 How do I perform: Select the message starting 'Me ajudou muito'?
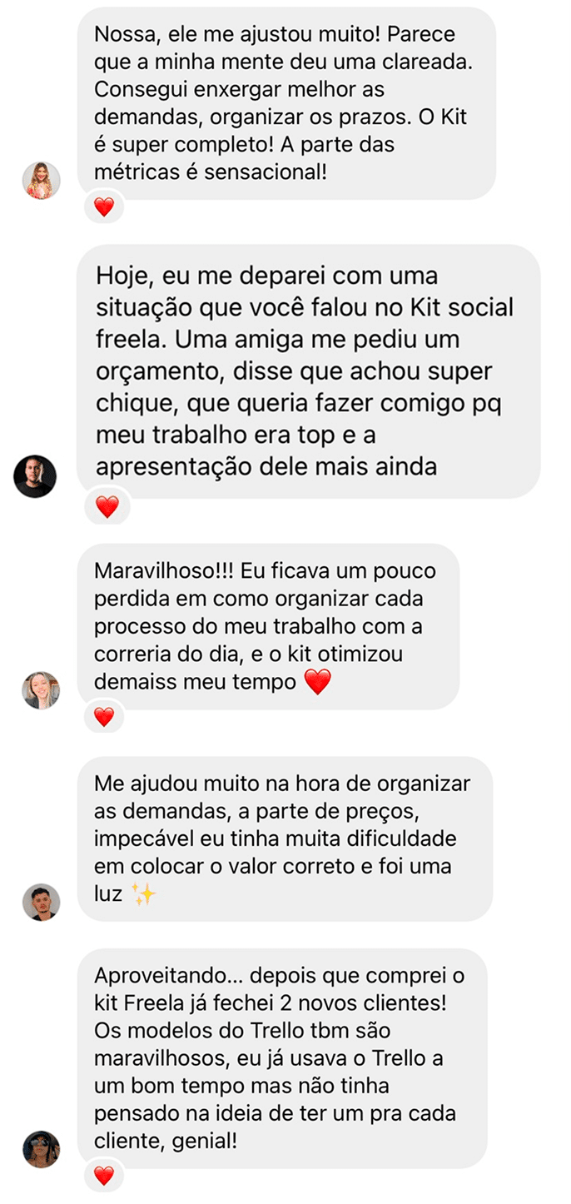pos(285,839)
